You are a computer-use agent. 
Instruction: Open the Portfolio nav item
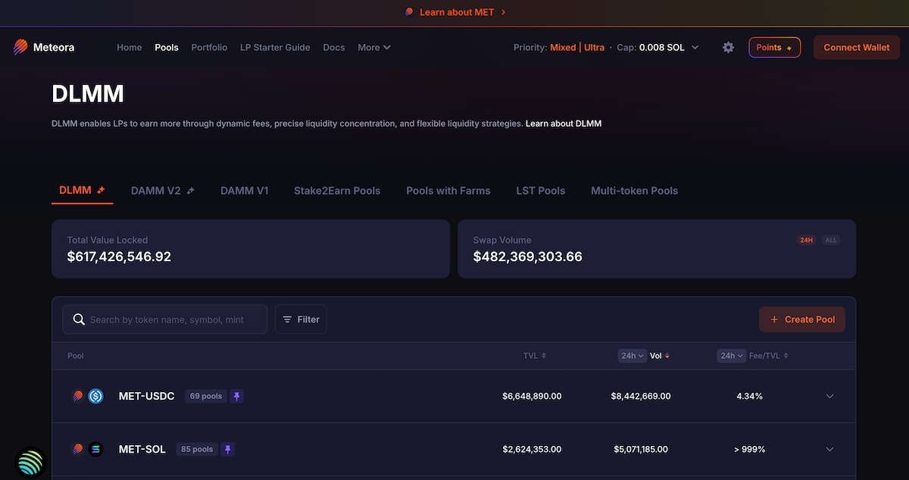[209, 47]
